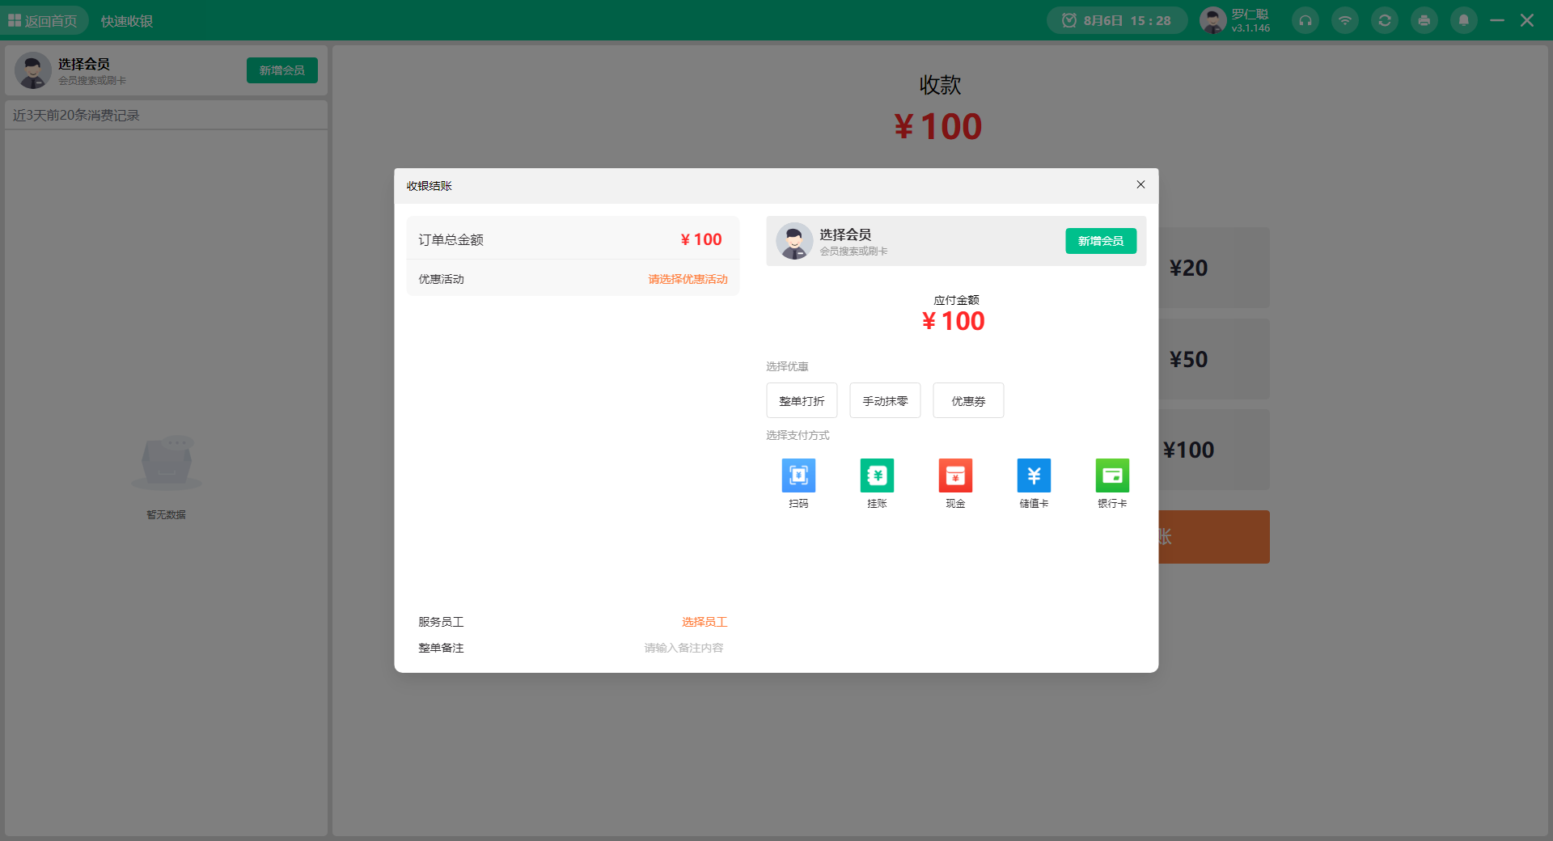Toggle the 优惠券 coupon option

[967, 400]
